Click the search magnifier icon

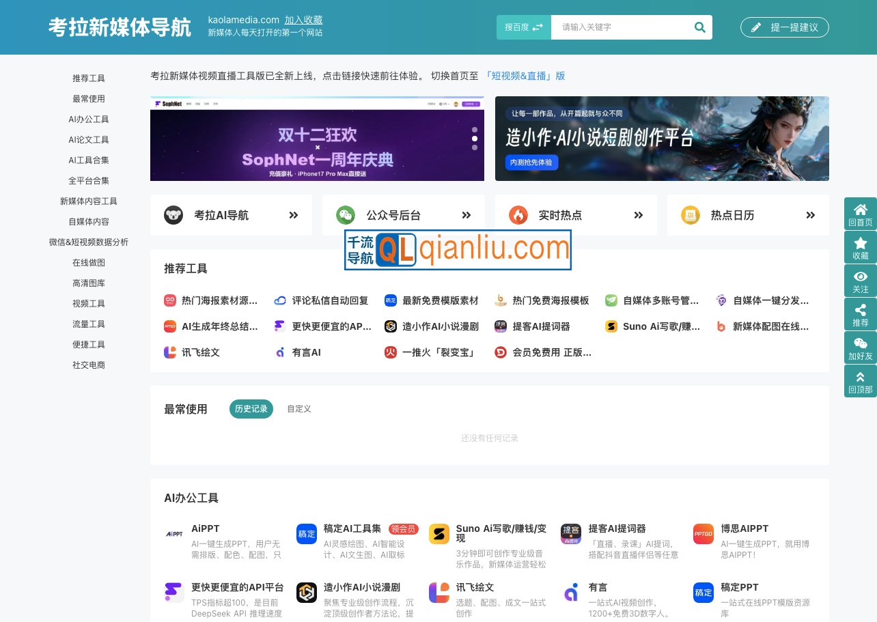(x=699, y=27)
